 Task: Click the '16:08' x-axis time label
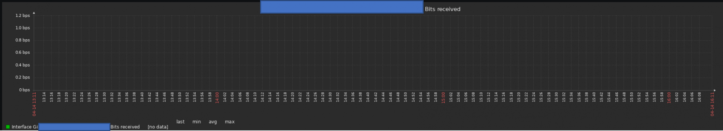pyautogui.click(x=699, y=97)
